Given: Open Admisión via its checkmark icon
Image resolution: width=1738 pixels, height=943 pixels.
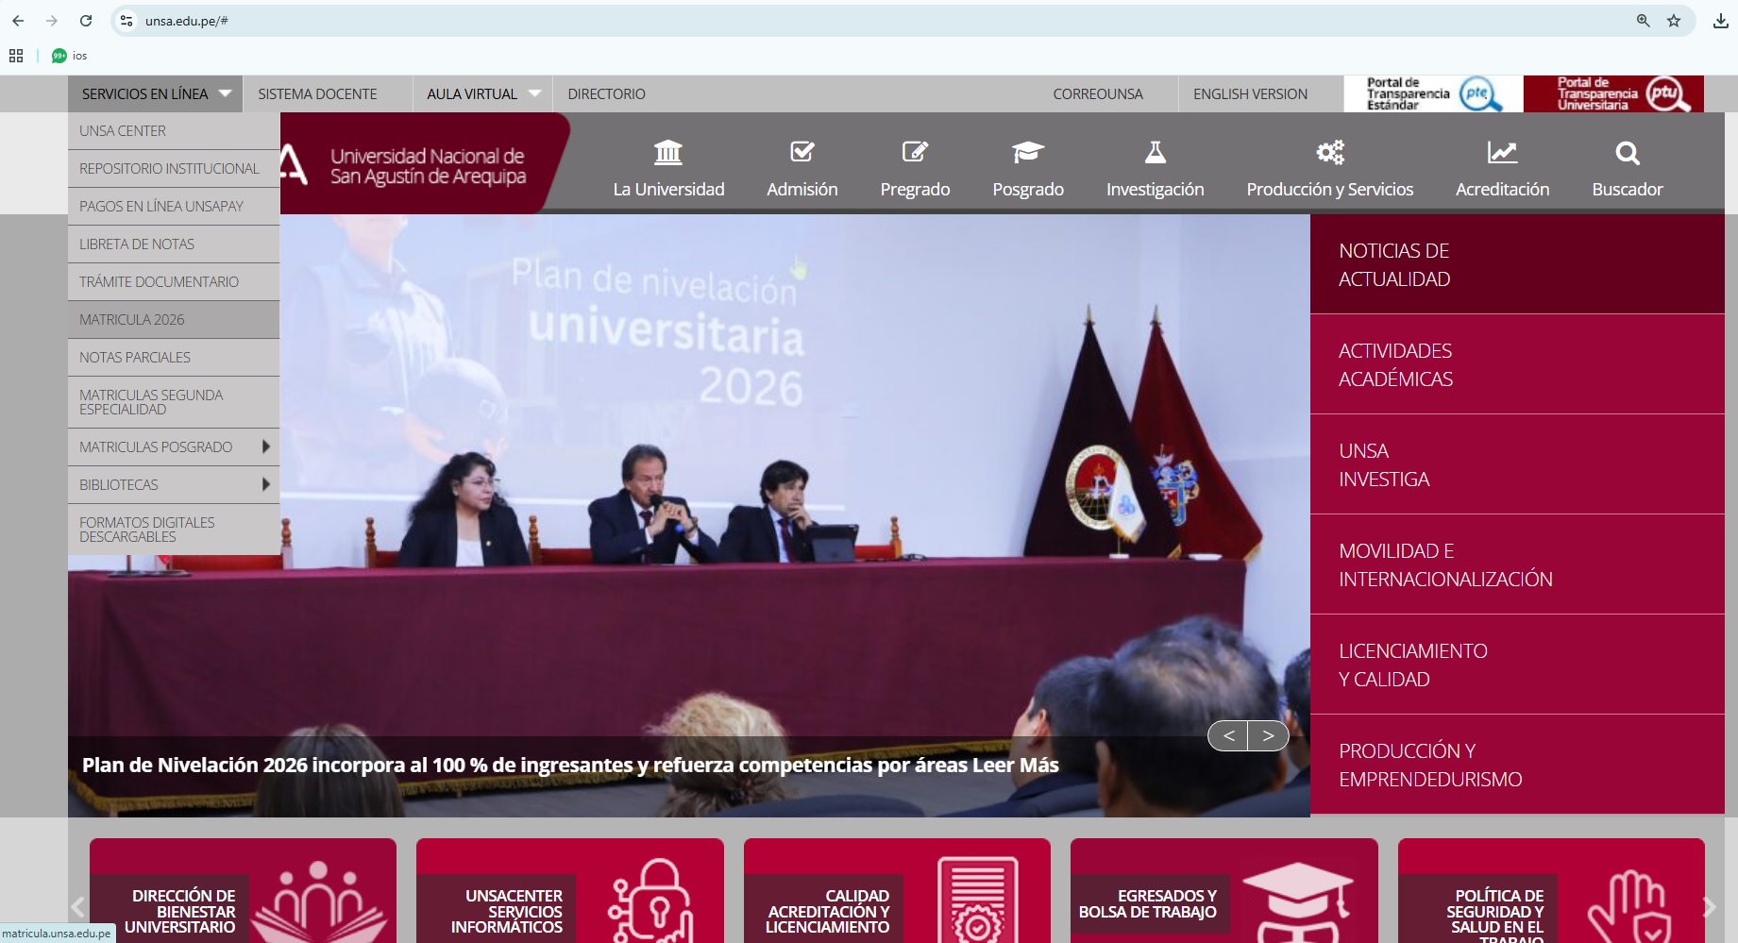Looking at the screenshot, I should pyautogui.click(x=802, y=152).
